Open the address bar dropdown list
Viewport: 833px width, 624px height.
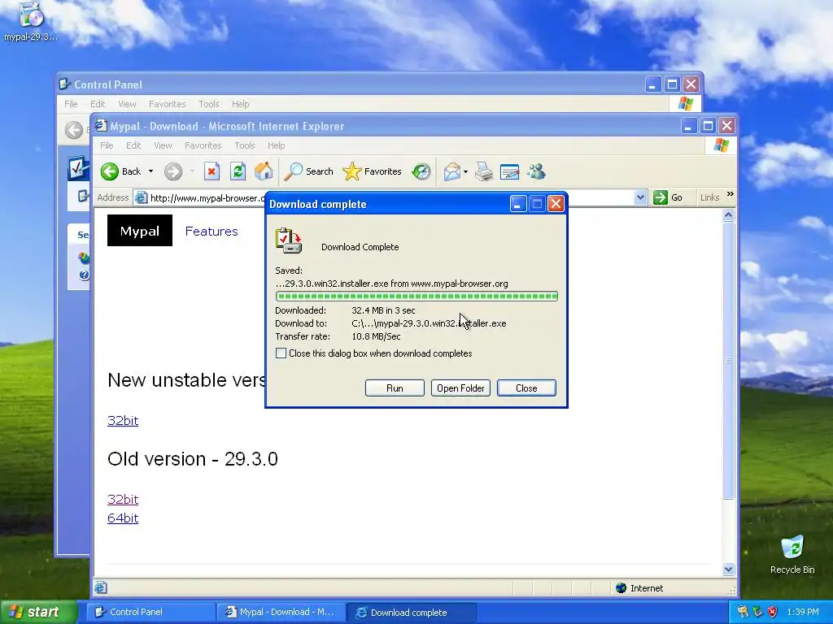click(x=640, y=197)
